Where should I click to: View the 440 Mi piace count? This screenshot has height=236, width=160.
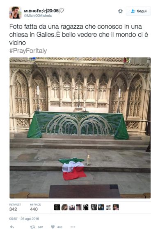tap(34, 209)
